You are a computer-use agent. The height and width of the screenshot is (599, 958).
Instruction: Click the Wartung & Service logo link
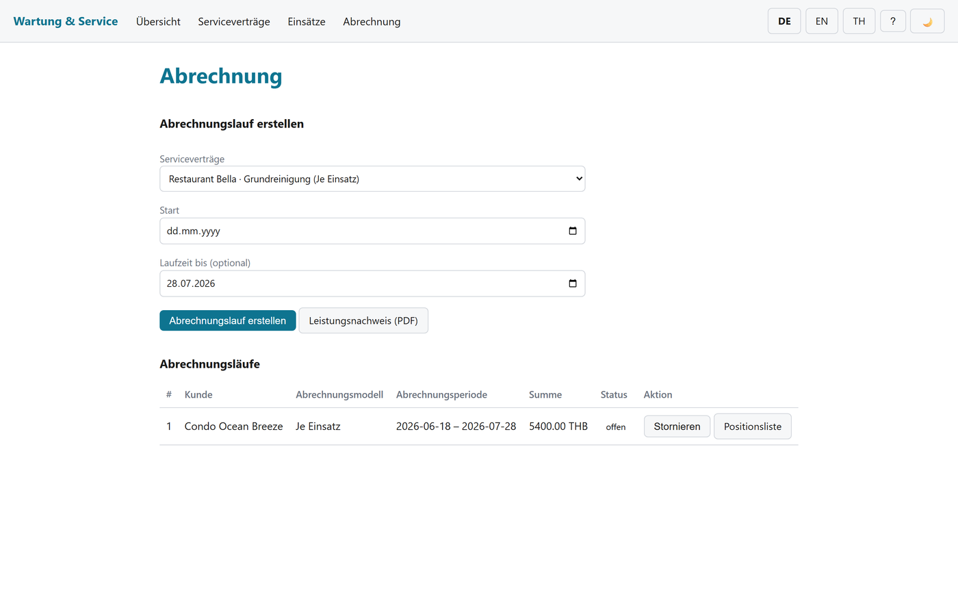[66, 21]
